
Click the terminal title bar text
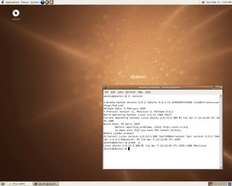pyautogui.click(x=159, y=88)
